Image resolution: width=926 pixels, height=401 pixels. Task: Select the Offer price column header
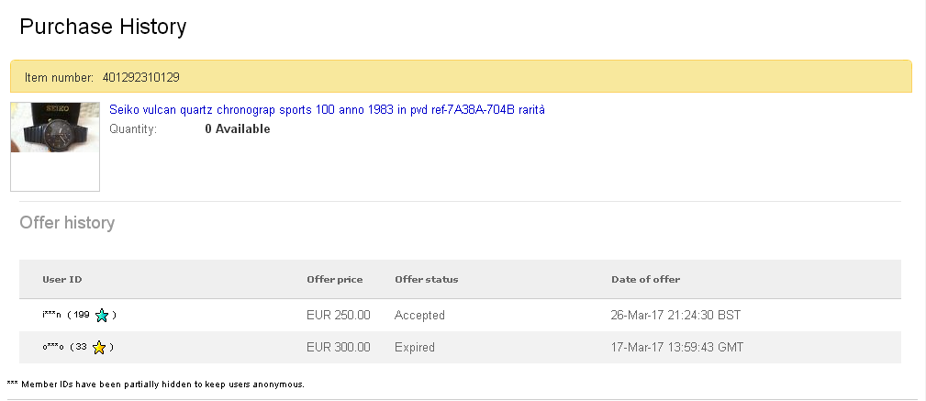coord(335,279)
